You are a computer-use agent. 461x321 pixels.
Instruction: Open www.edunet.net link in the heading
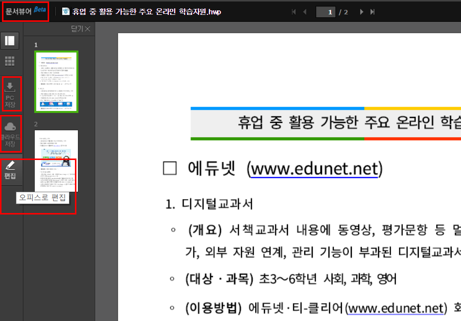(315, 169)
